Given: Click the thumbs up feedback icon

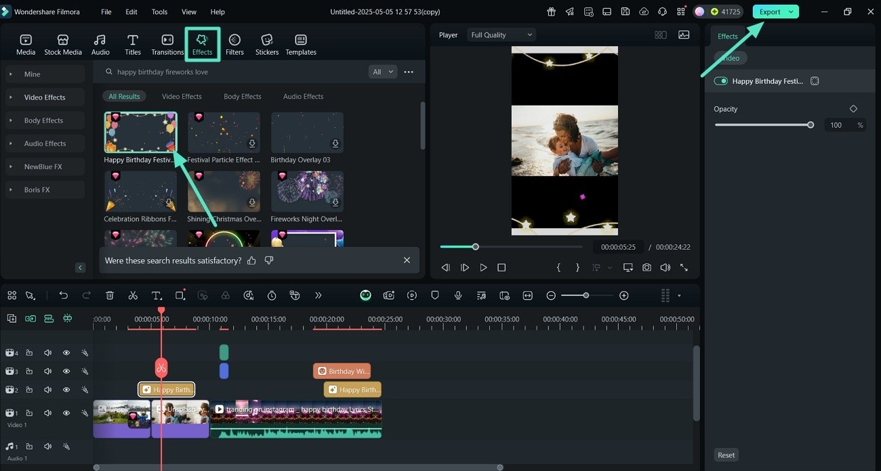Looking at the screenshot, I should click(251, 260).
